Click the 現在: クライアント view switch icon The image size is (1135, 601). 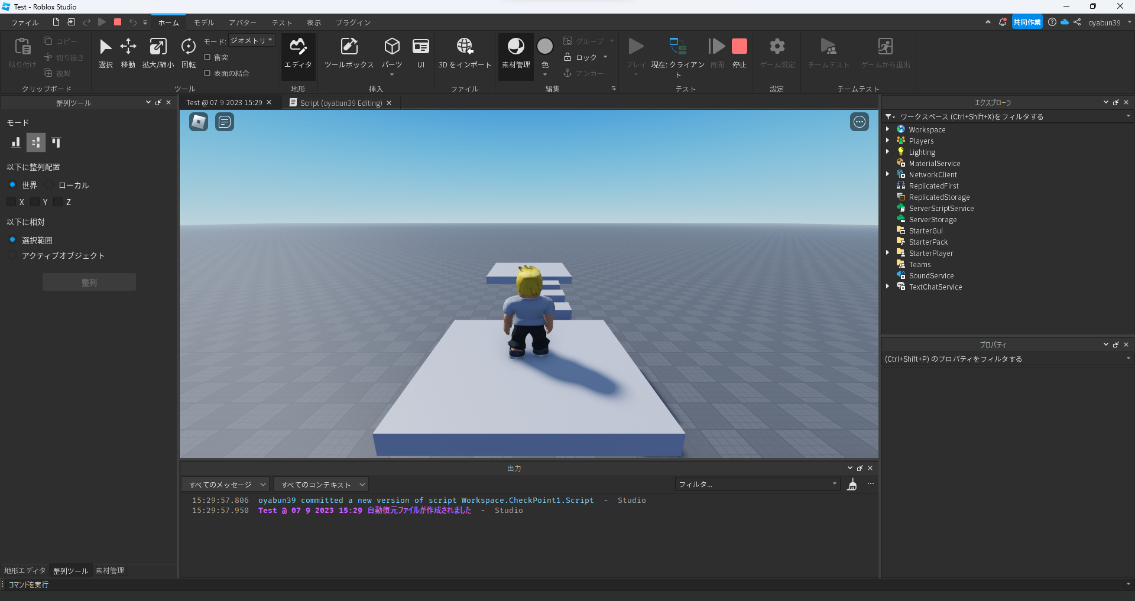pyautogui.click(x=678, y=46)
